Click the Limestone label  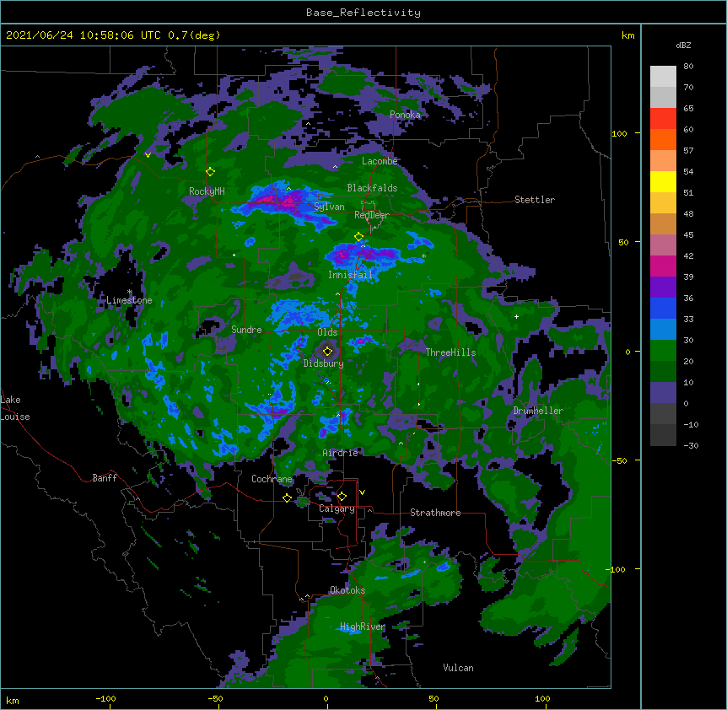tap(129, 300)
